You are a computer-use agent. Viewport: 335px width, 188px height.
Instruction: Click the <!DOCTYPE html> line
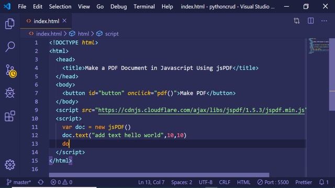(73, 43)
